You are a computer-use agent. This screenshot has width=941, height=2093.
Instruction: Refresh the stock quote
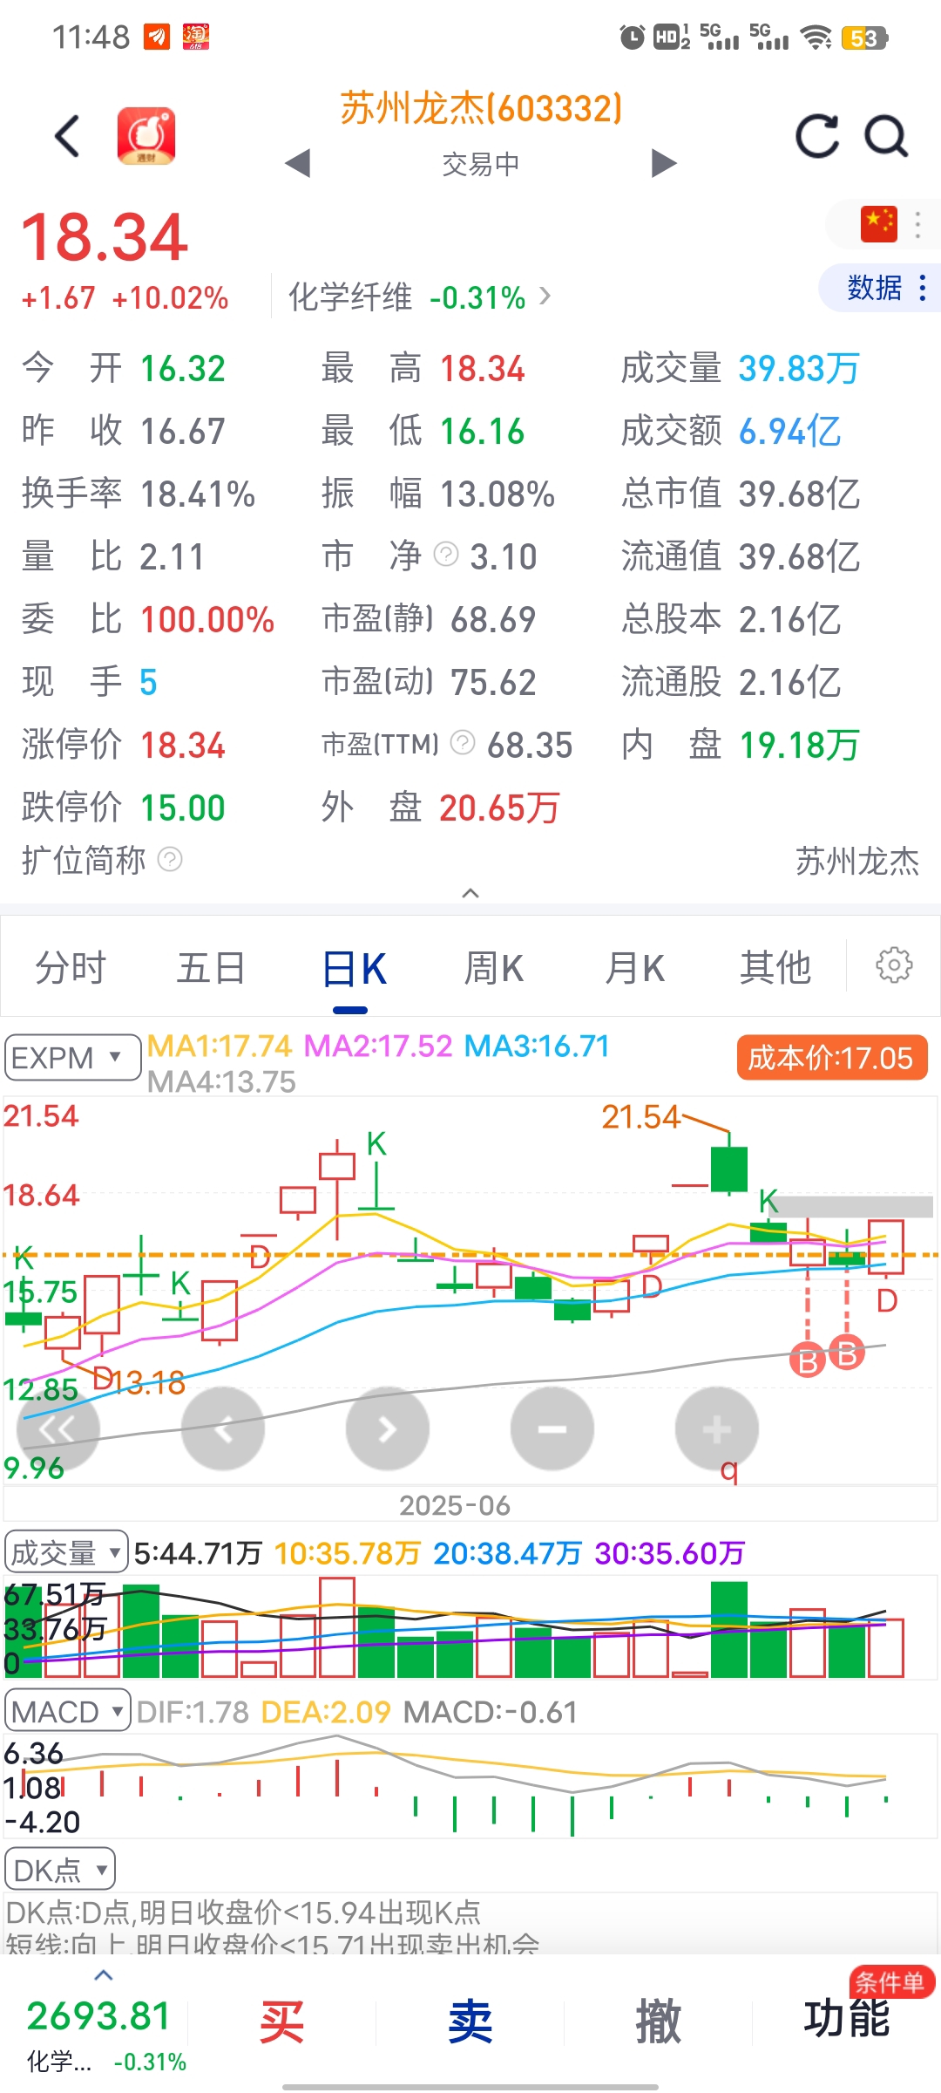coord(817,137)
